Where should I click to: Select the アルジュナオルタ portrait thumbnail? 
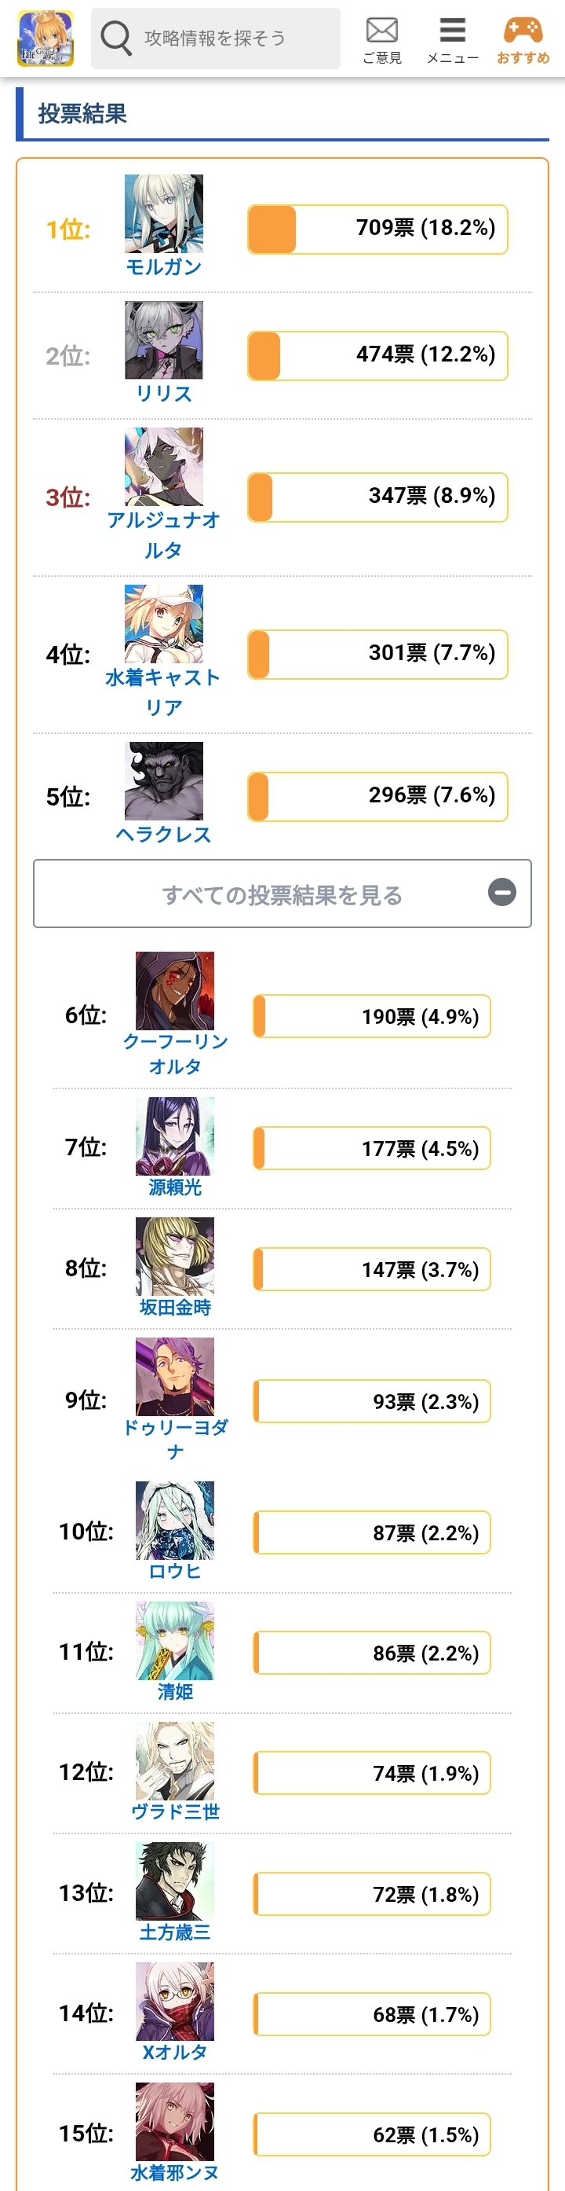(164, 466)
